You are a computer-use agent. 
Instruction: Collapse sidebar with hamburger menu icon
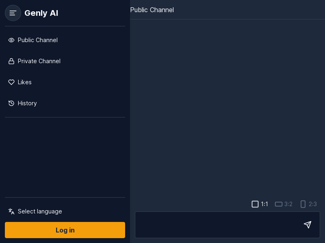[x=13, y=13]
